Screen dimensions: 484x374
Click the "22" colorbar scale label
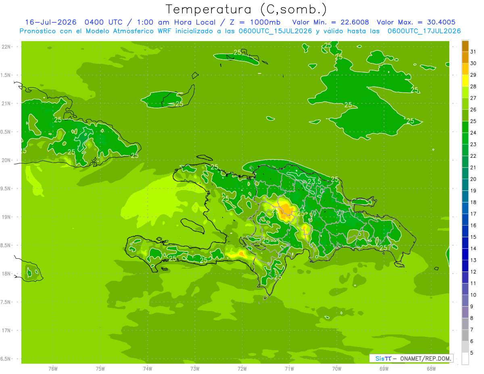coord(473,156)
